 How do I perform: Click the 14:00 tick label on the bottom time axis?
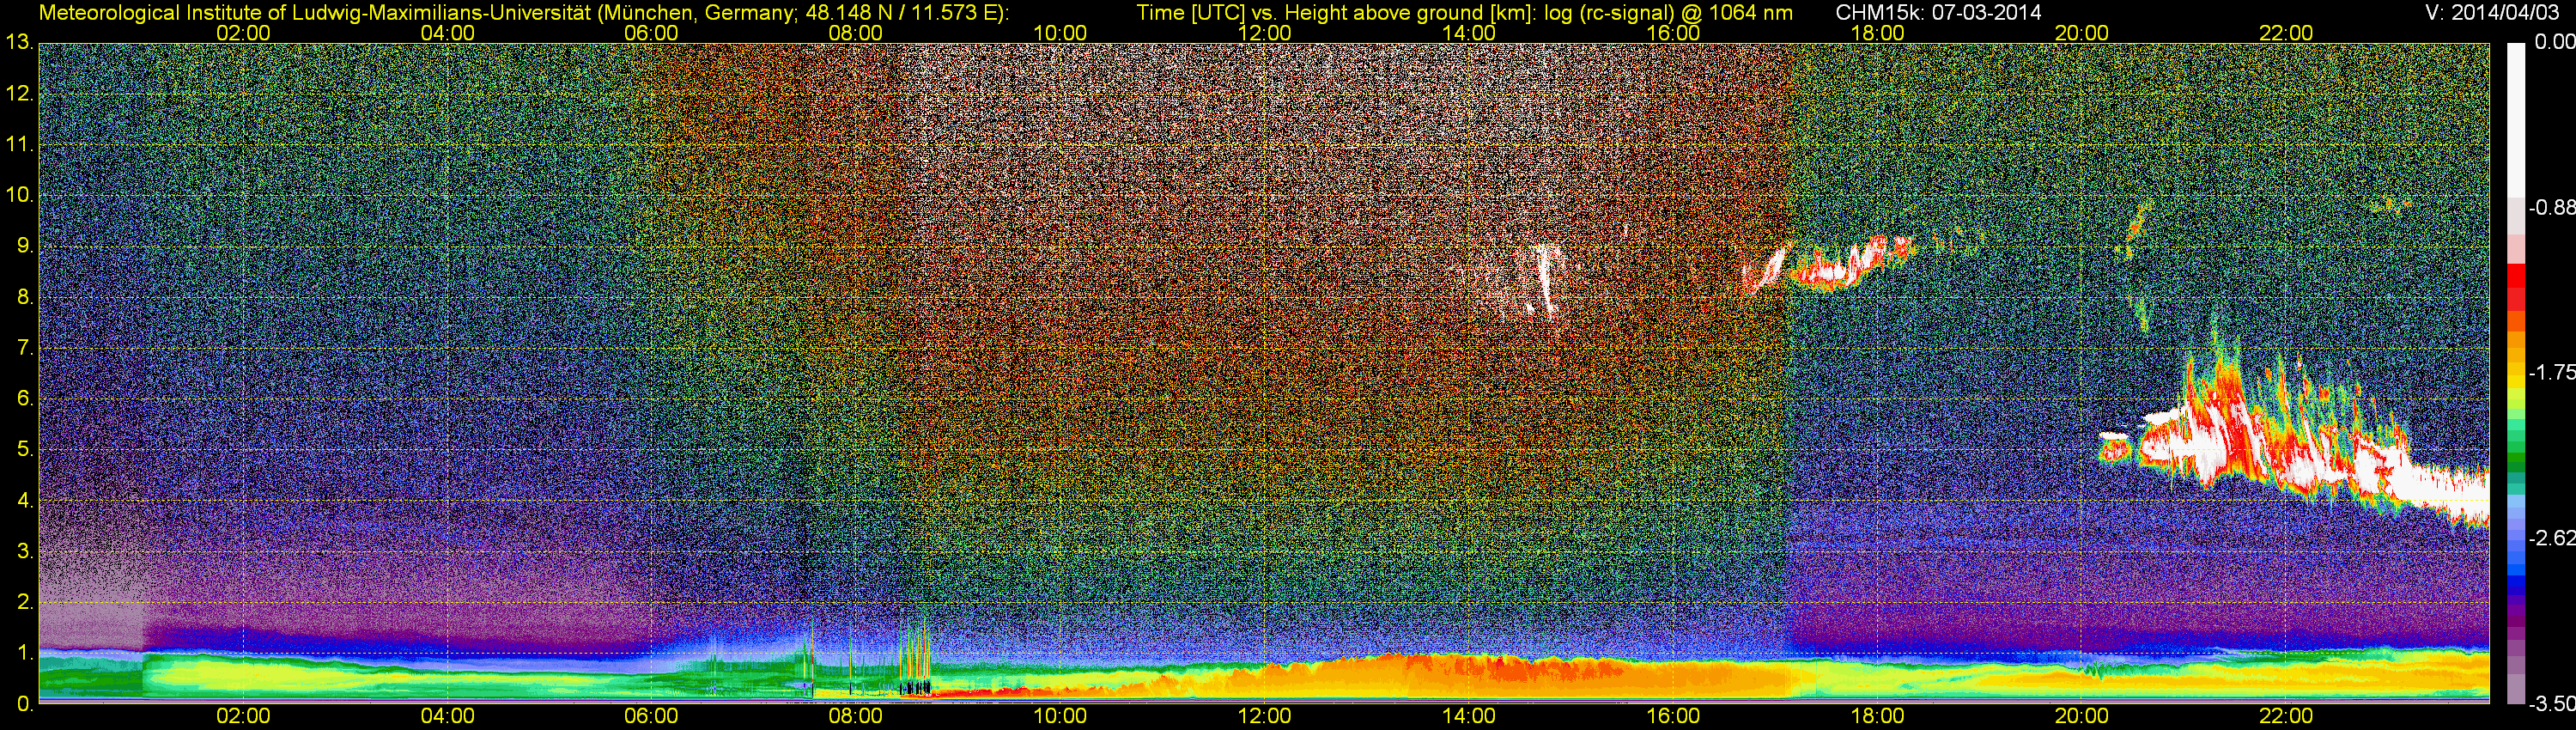click(1469, 716)
